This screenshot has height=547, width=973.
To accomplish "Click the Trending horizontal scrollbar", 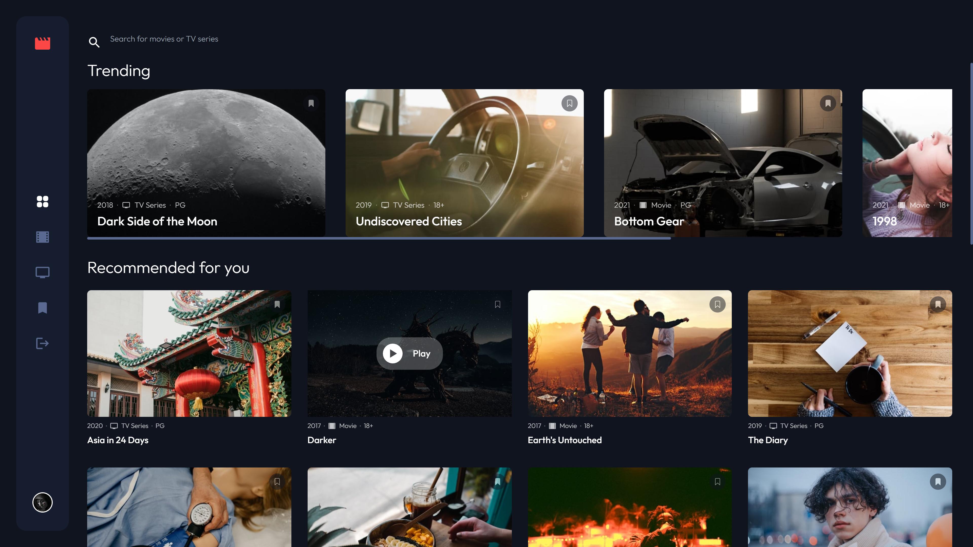I will [x=379, y=239].
